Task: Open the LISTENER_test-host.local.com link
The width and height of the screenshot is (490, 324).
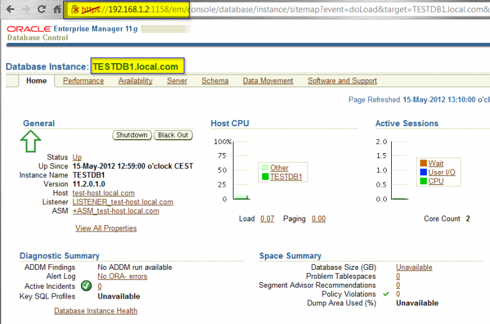Action: (x=122, y=202)
